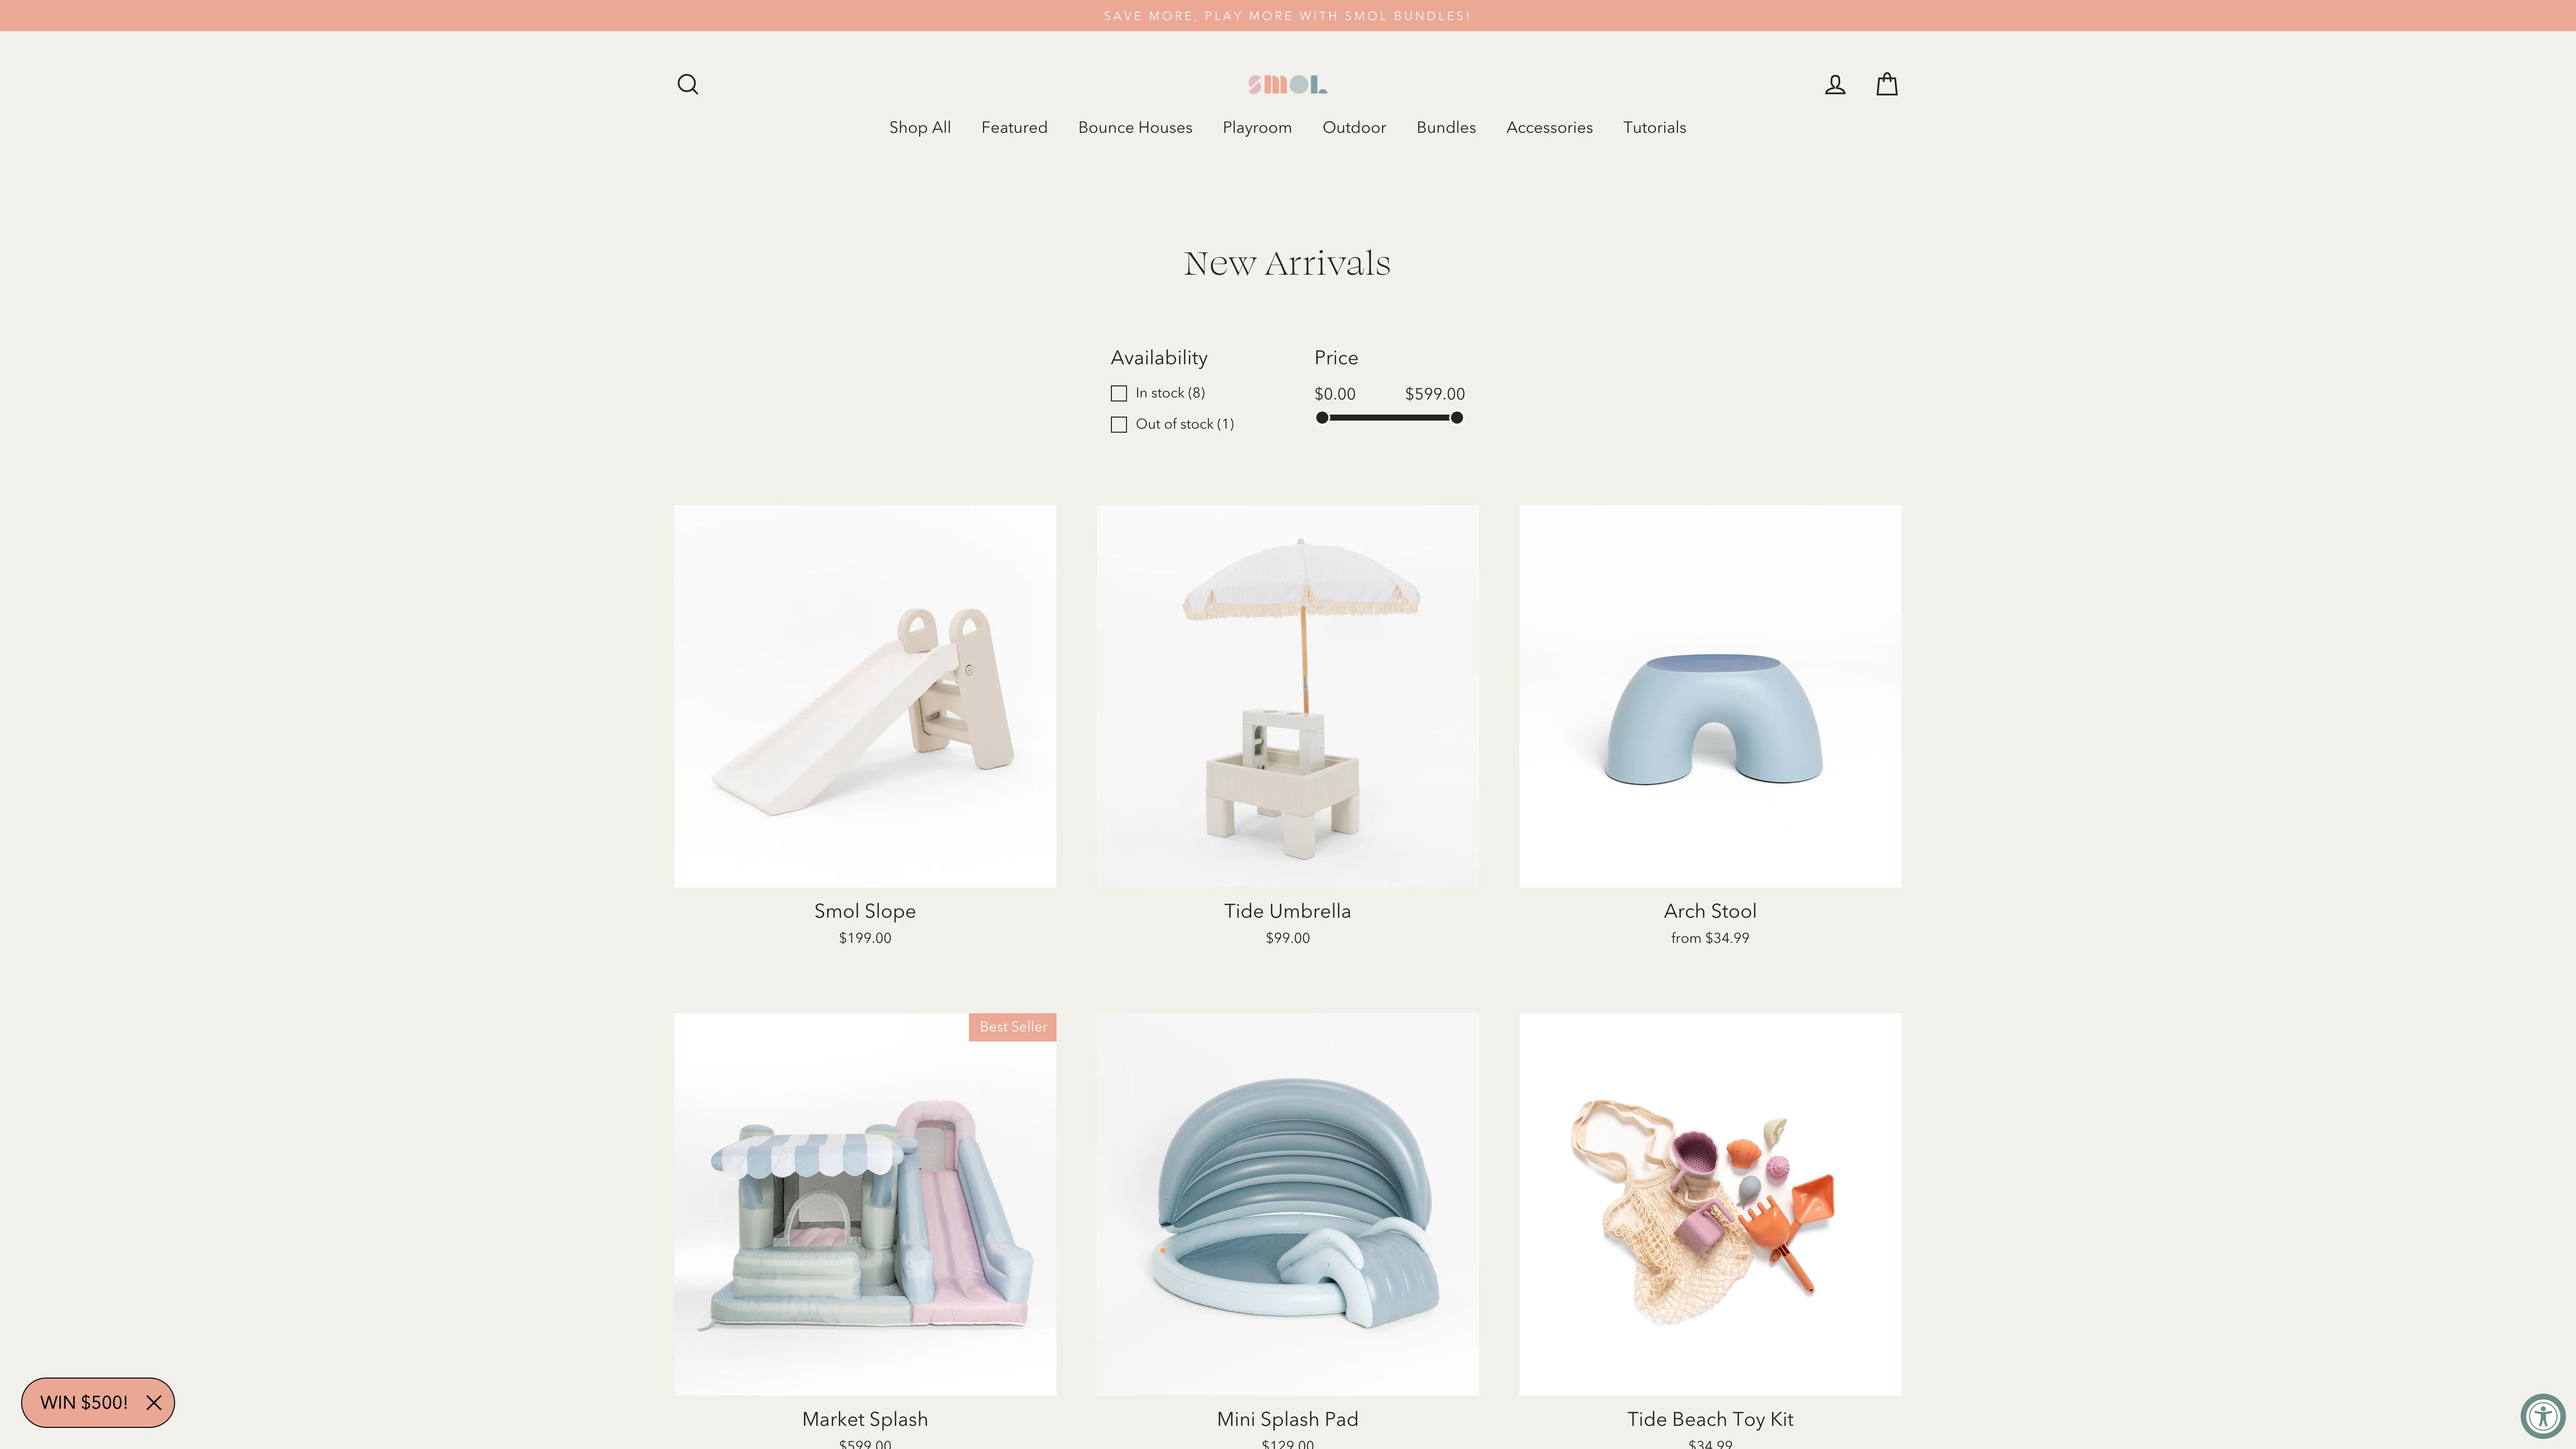View the Tide Umbrella product image
Viewport: 2576px width, 1449px height.
tap(1287, 696)
